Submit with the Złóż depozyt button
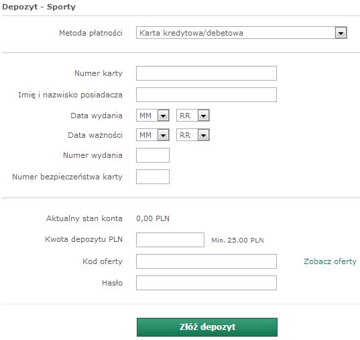The image size is (360, 340). pyautogui.click(x=207, y=327)
